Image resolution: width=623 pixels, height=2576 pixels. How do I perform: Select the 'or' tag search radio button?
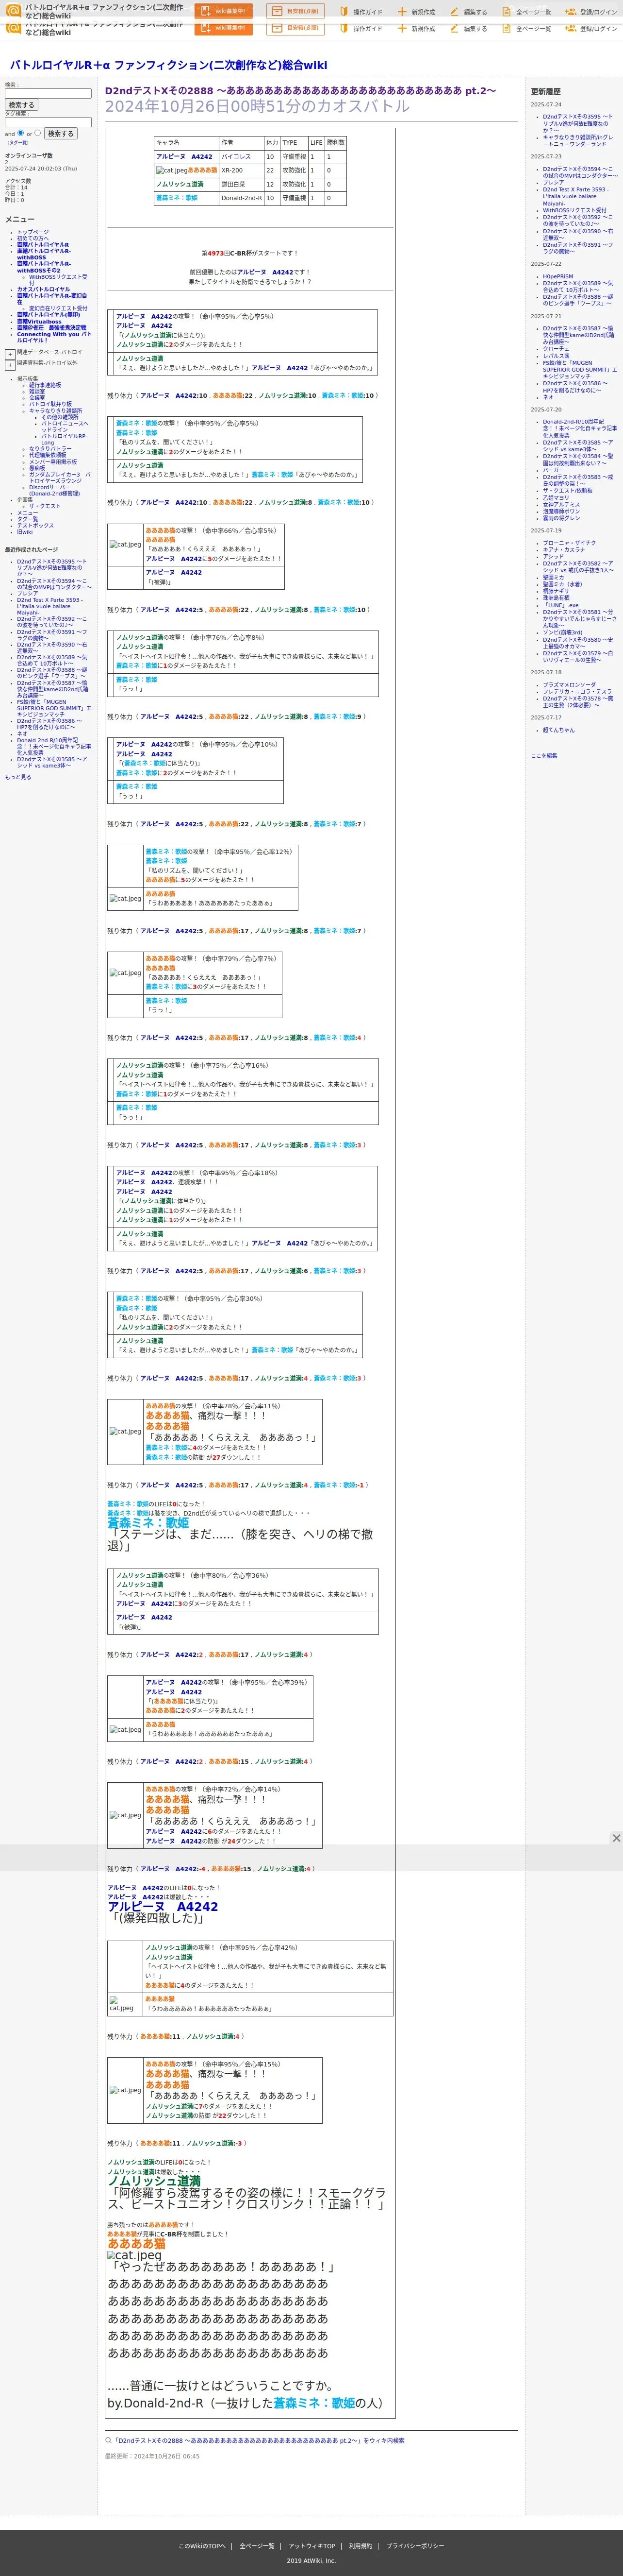[38, 133]
